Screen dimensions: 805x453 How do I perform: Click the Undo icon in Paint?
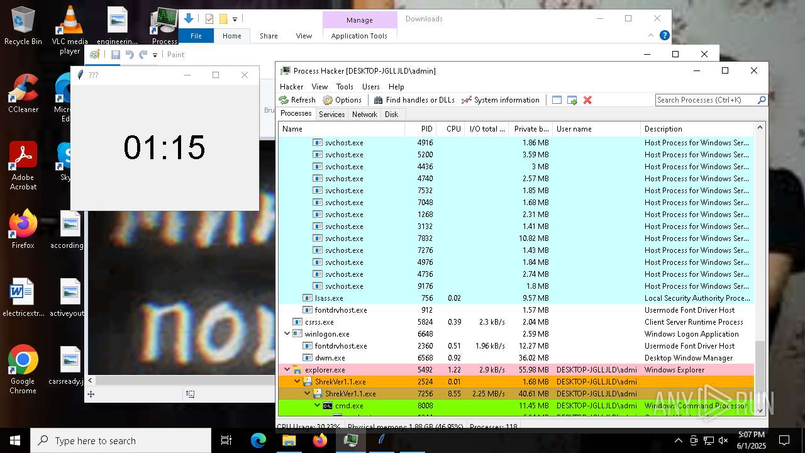click(x=130, y=55)
